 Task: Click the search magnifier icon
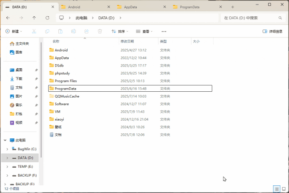[280, 18]
